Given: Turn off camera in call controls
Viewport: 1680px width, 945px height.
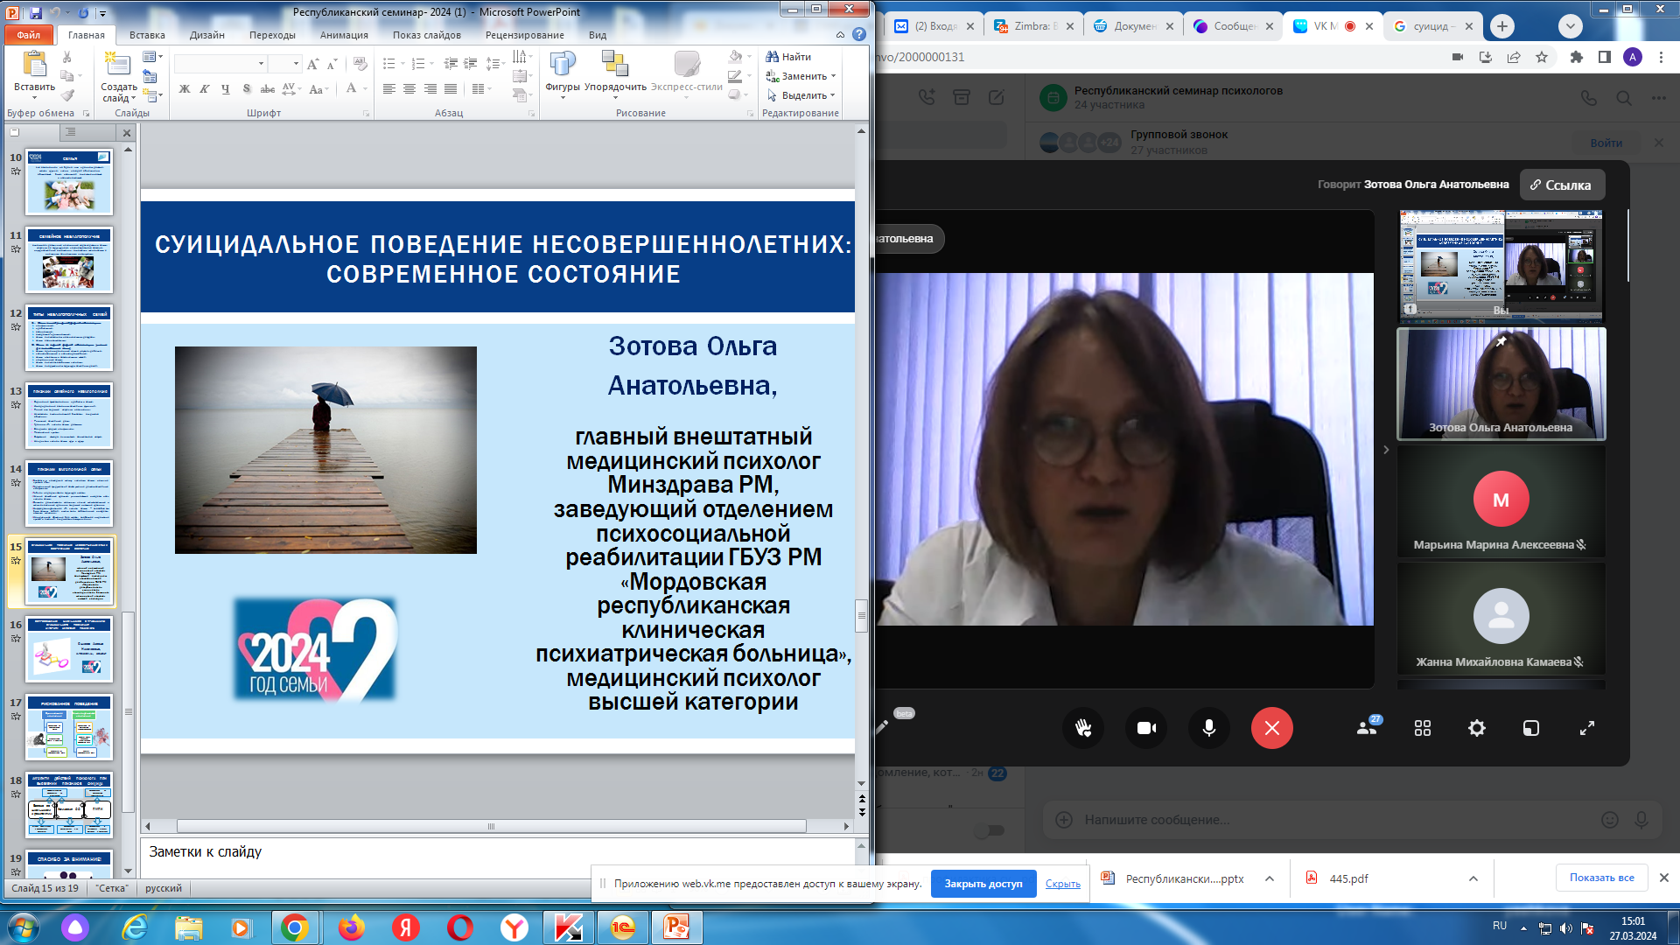Looking at the screenshot, I should [x=1146, y=728].
